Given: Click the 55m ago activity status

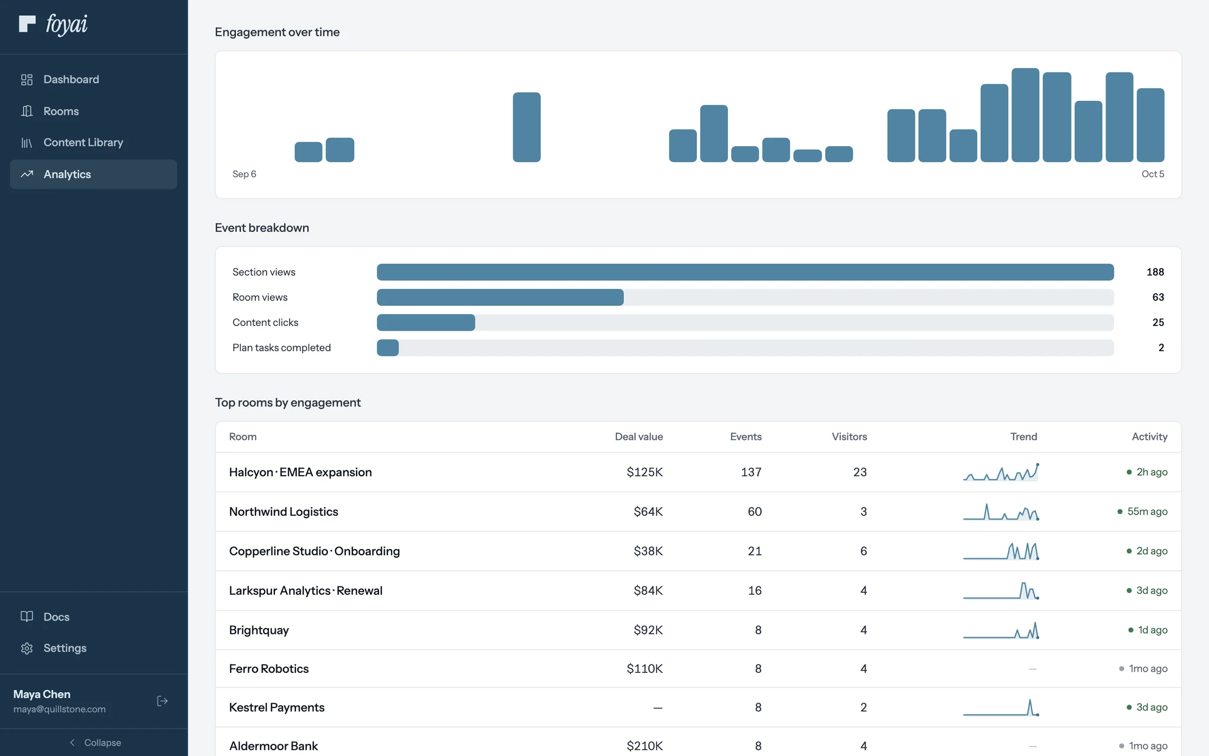Looking at the screenshot, I should coord(1142,512).
